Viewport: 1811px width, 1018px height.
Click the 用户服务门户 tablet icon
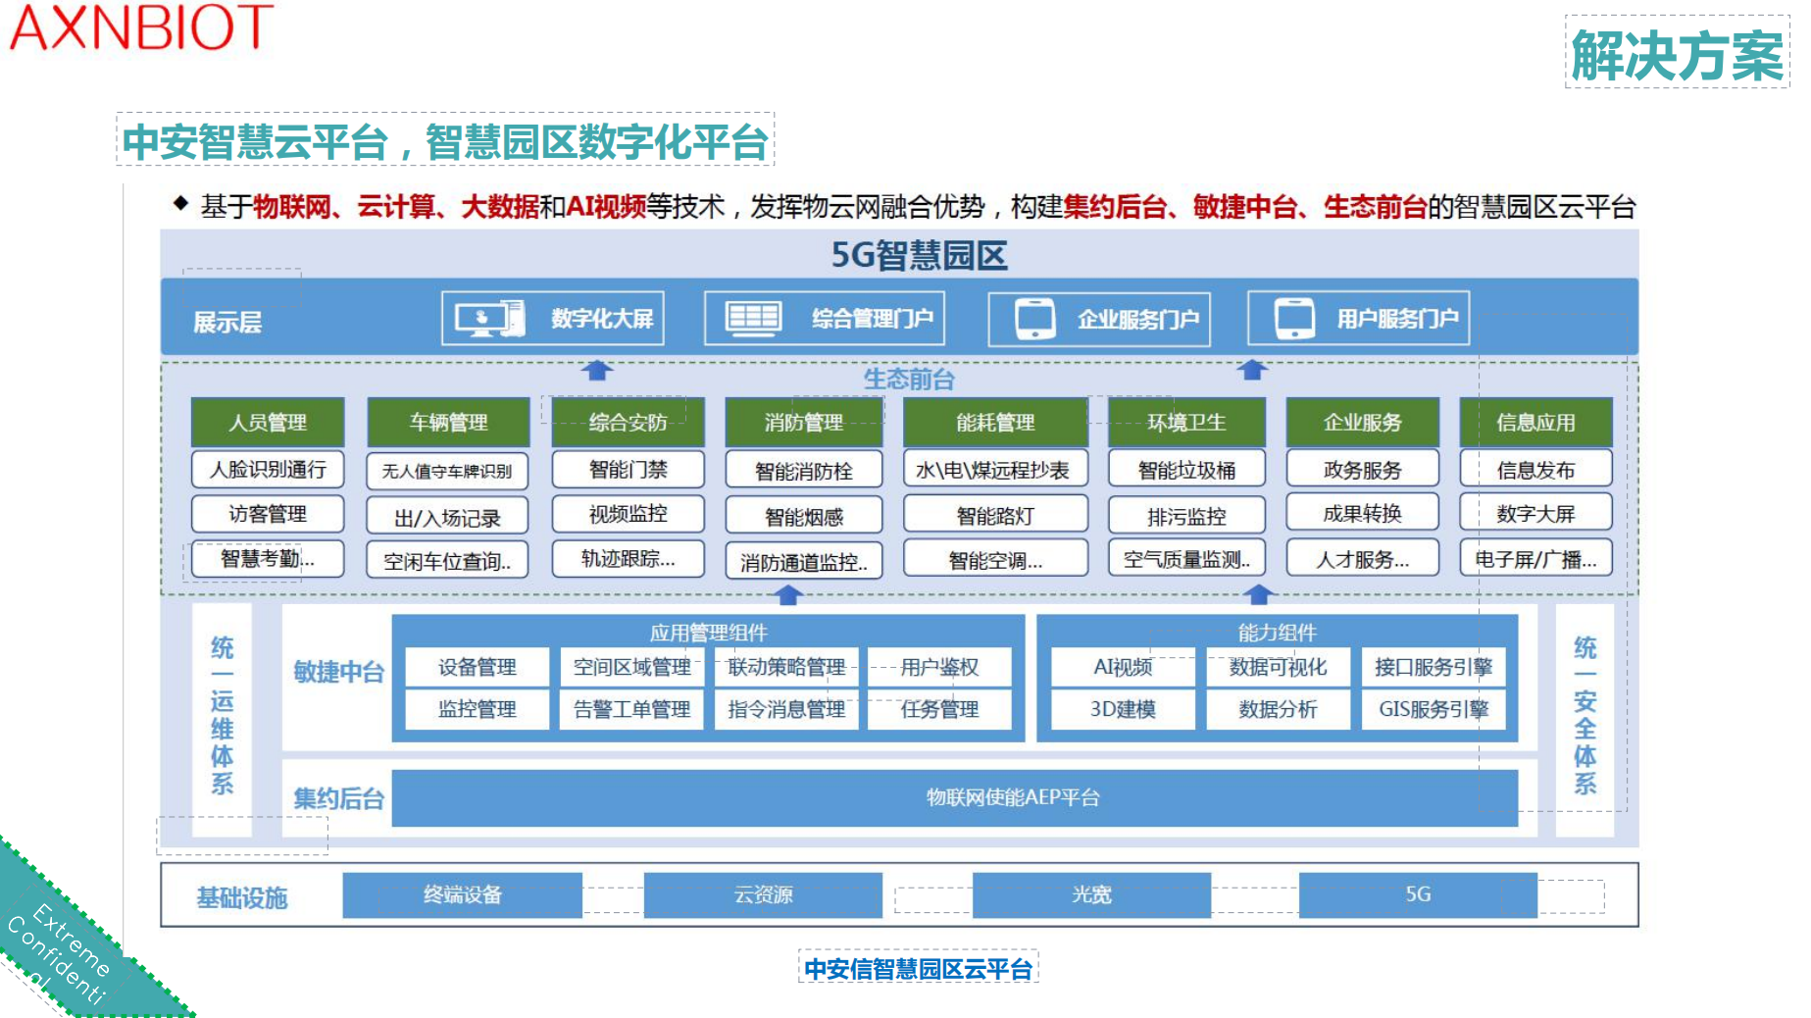coord(1294,319)
